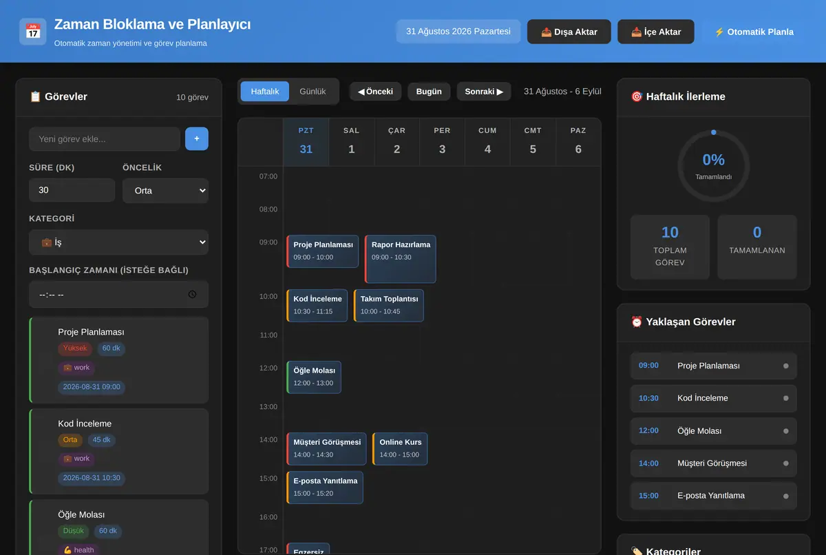The width and height of the screenshot is (826, 555).
Task: Click the header date 31 Ağustos 2026 Pazartesi
Action: click(458, 32)
